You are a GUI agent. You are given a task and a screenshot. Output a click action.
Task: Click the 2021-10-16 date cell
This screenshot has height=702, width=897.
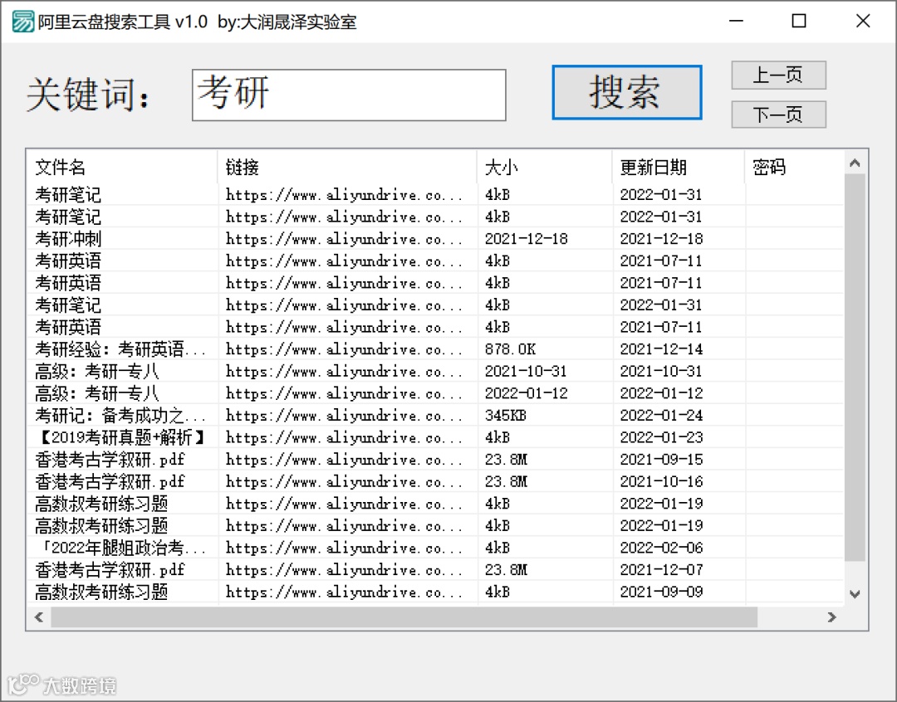click(661, 482)
